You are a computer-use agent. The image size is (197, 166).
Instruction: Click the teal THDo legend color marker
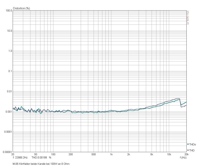point(188,144)
